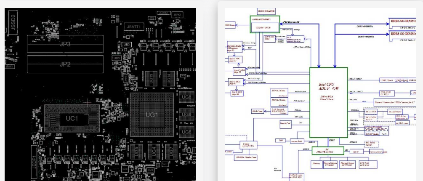
Task: Click the RGB KB conn block
Action: 296,177
